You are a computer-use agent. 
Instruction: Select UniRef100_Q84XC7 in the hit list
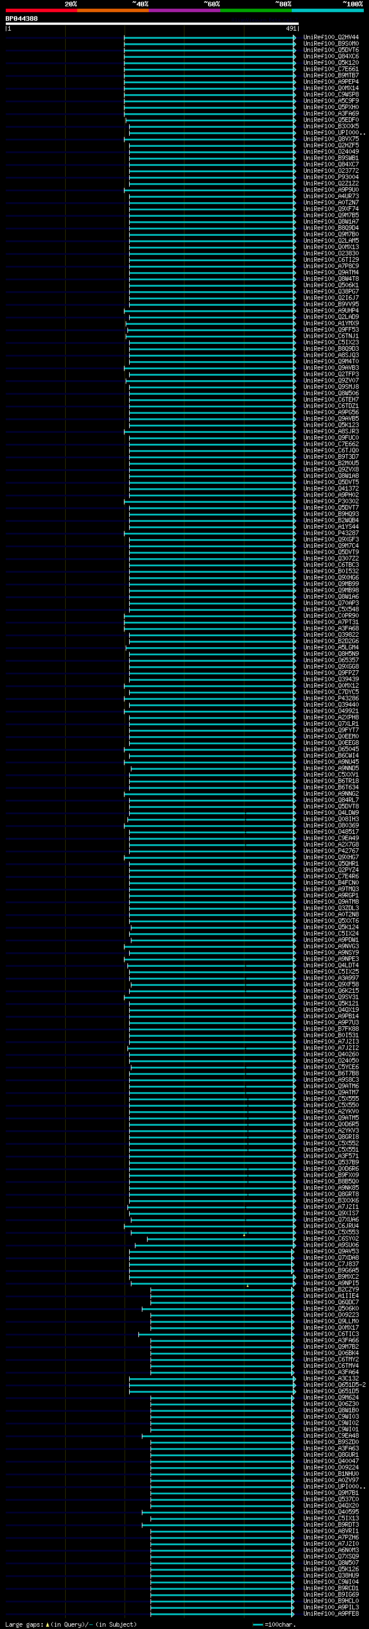(331, 165)
